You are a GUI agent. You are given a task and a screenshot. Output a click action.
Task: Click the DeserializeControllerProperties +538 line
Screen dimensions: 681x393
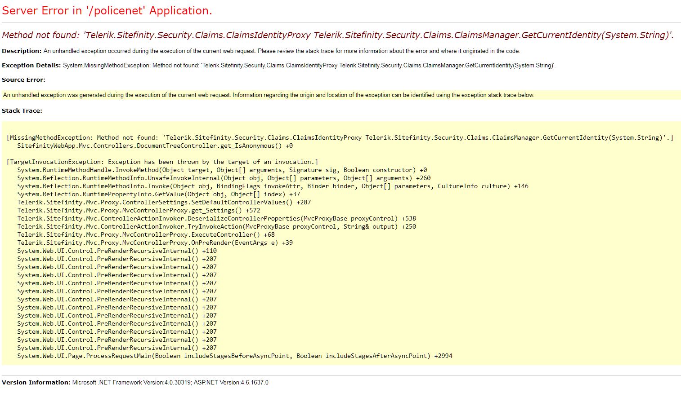coord(217,218)
